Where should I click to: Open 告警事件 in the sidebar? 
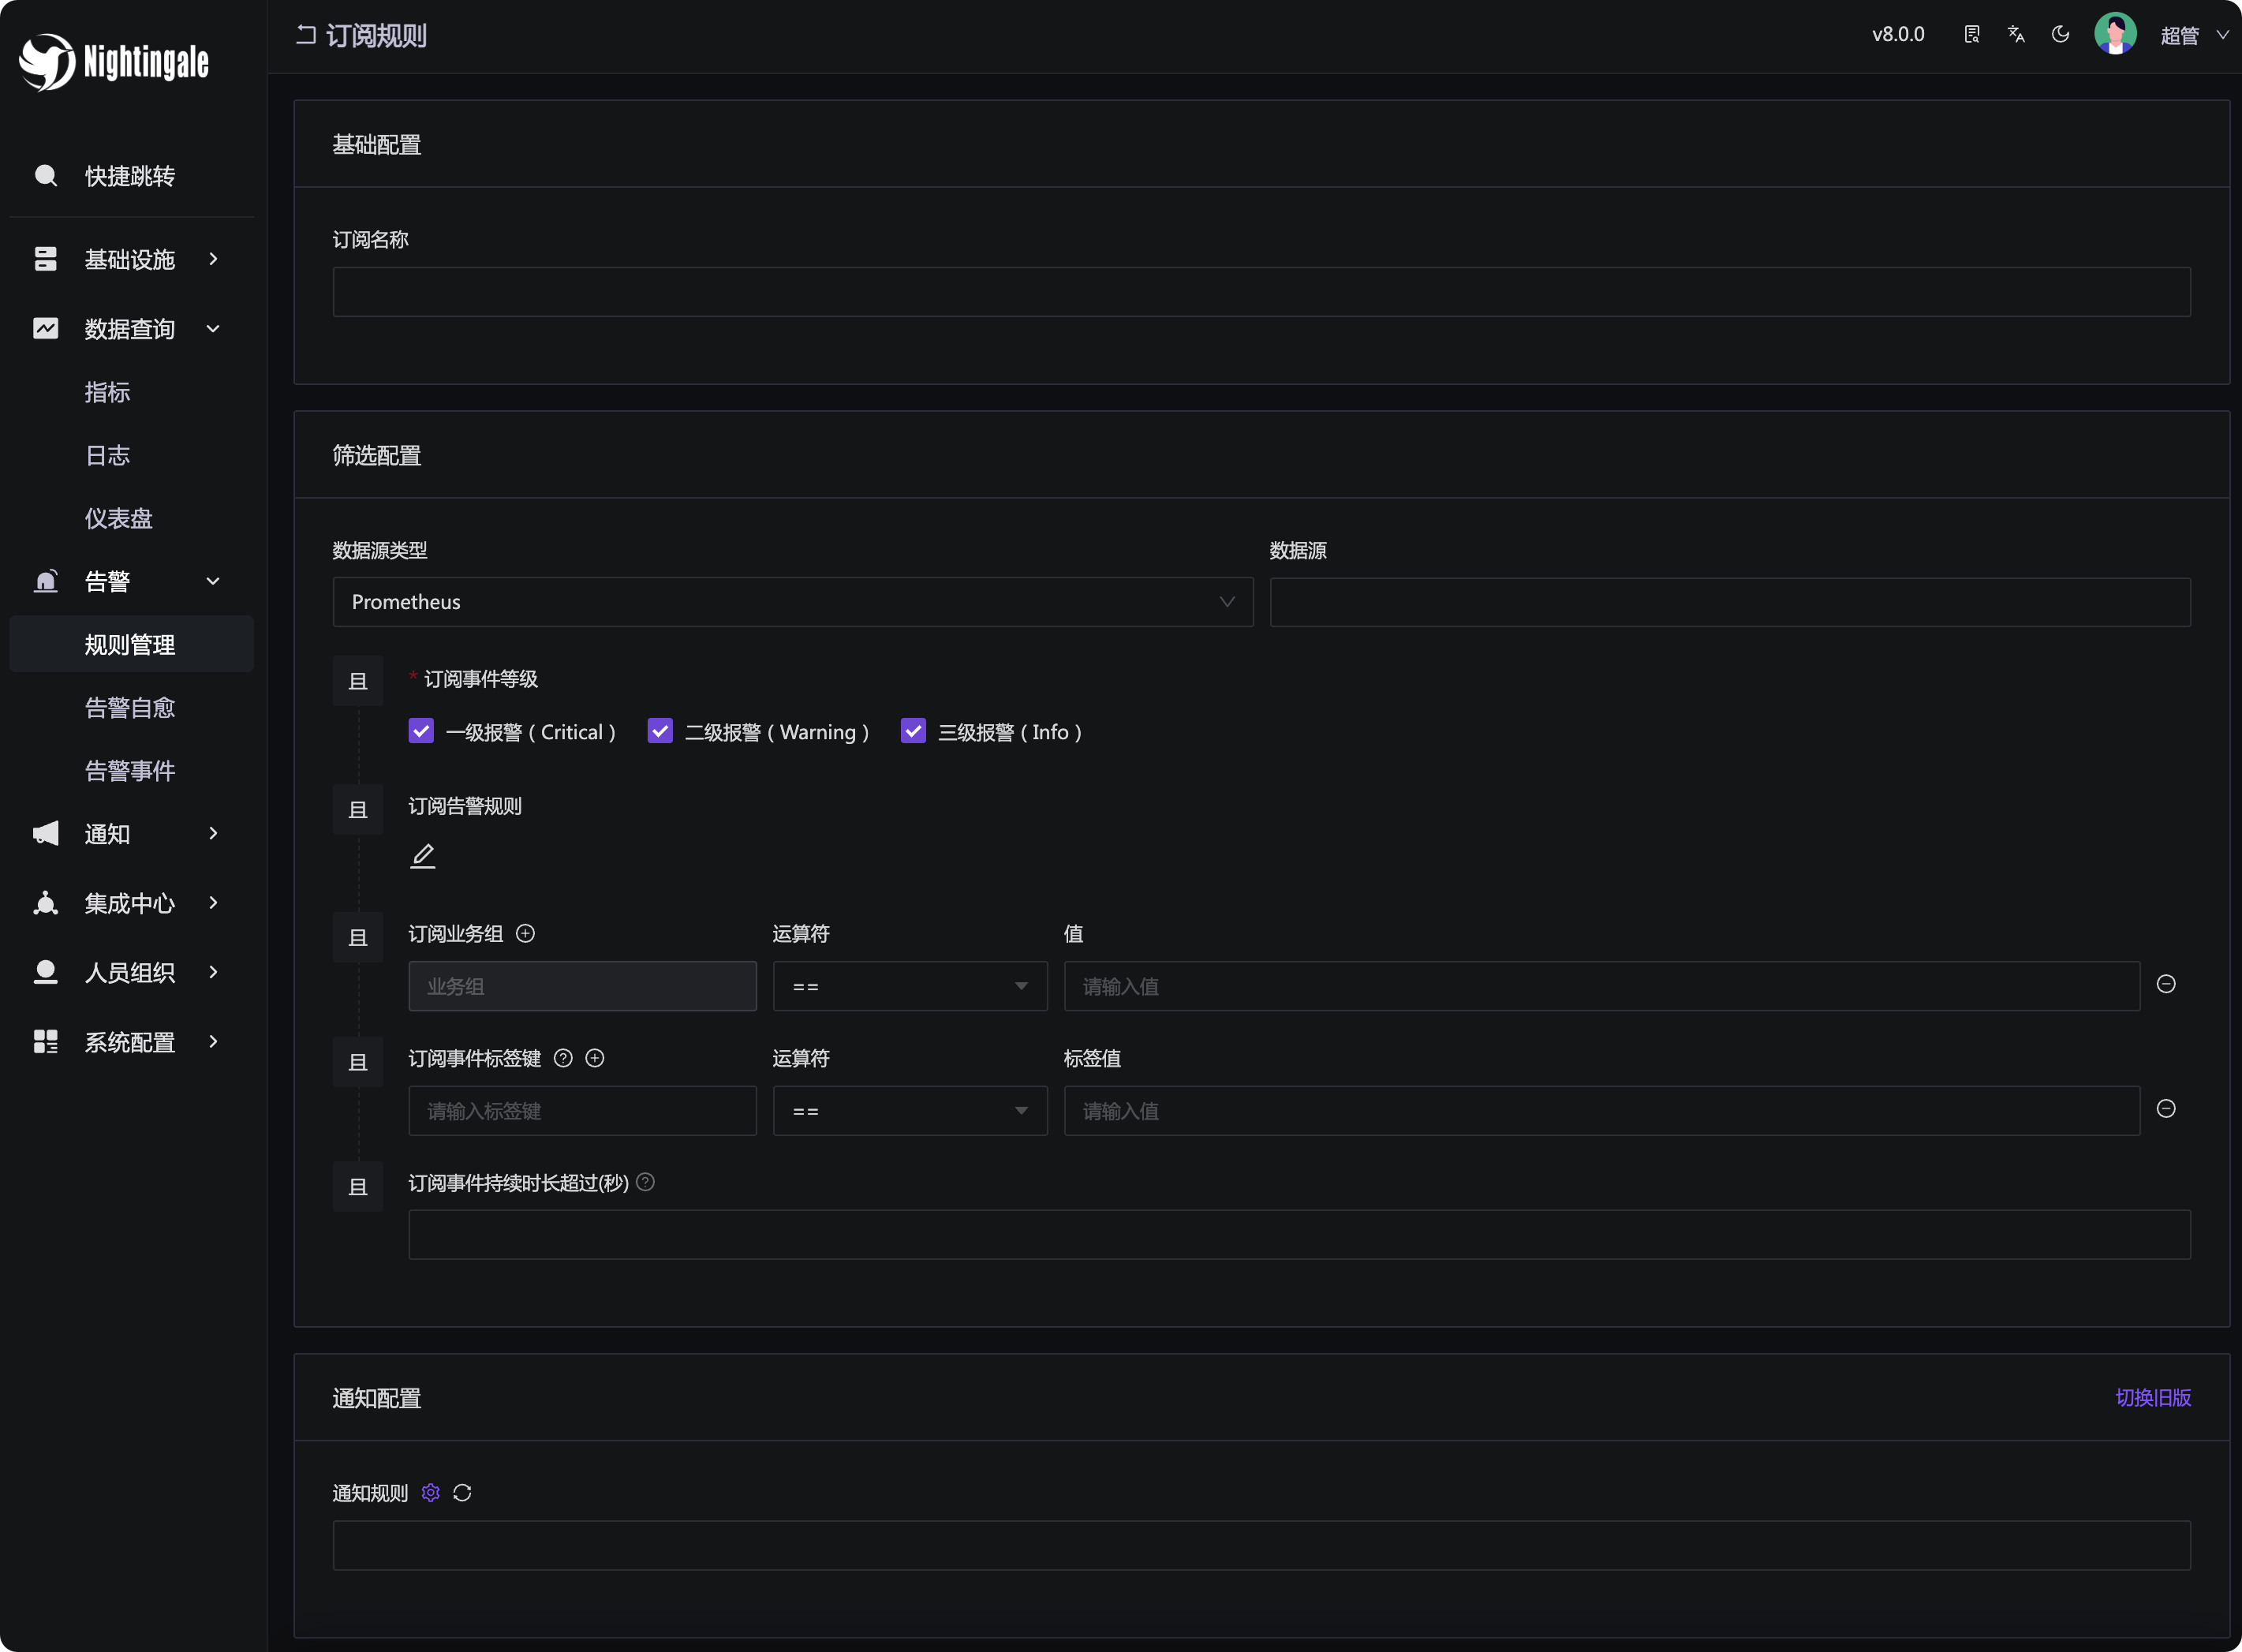tap(130, 771)
